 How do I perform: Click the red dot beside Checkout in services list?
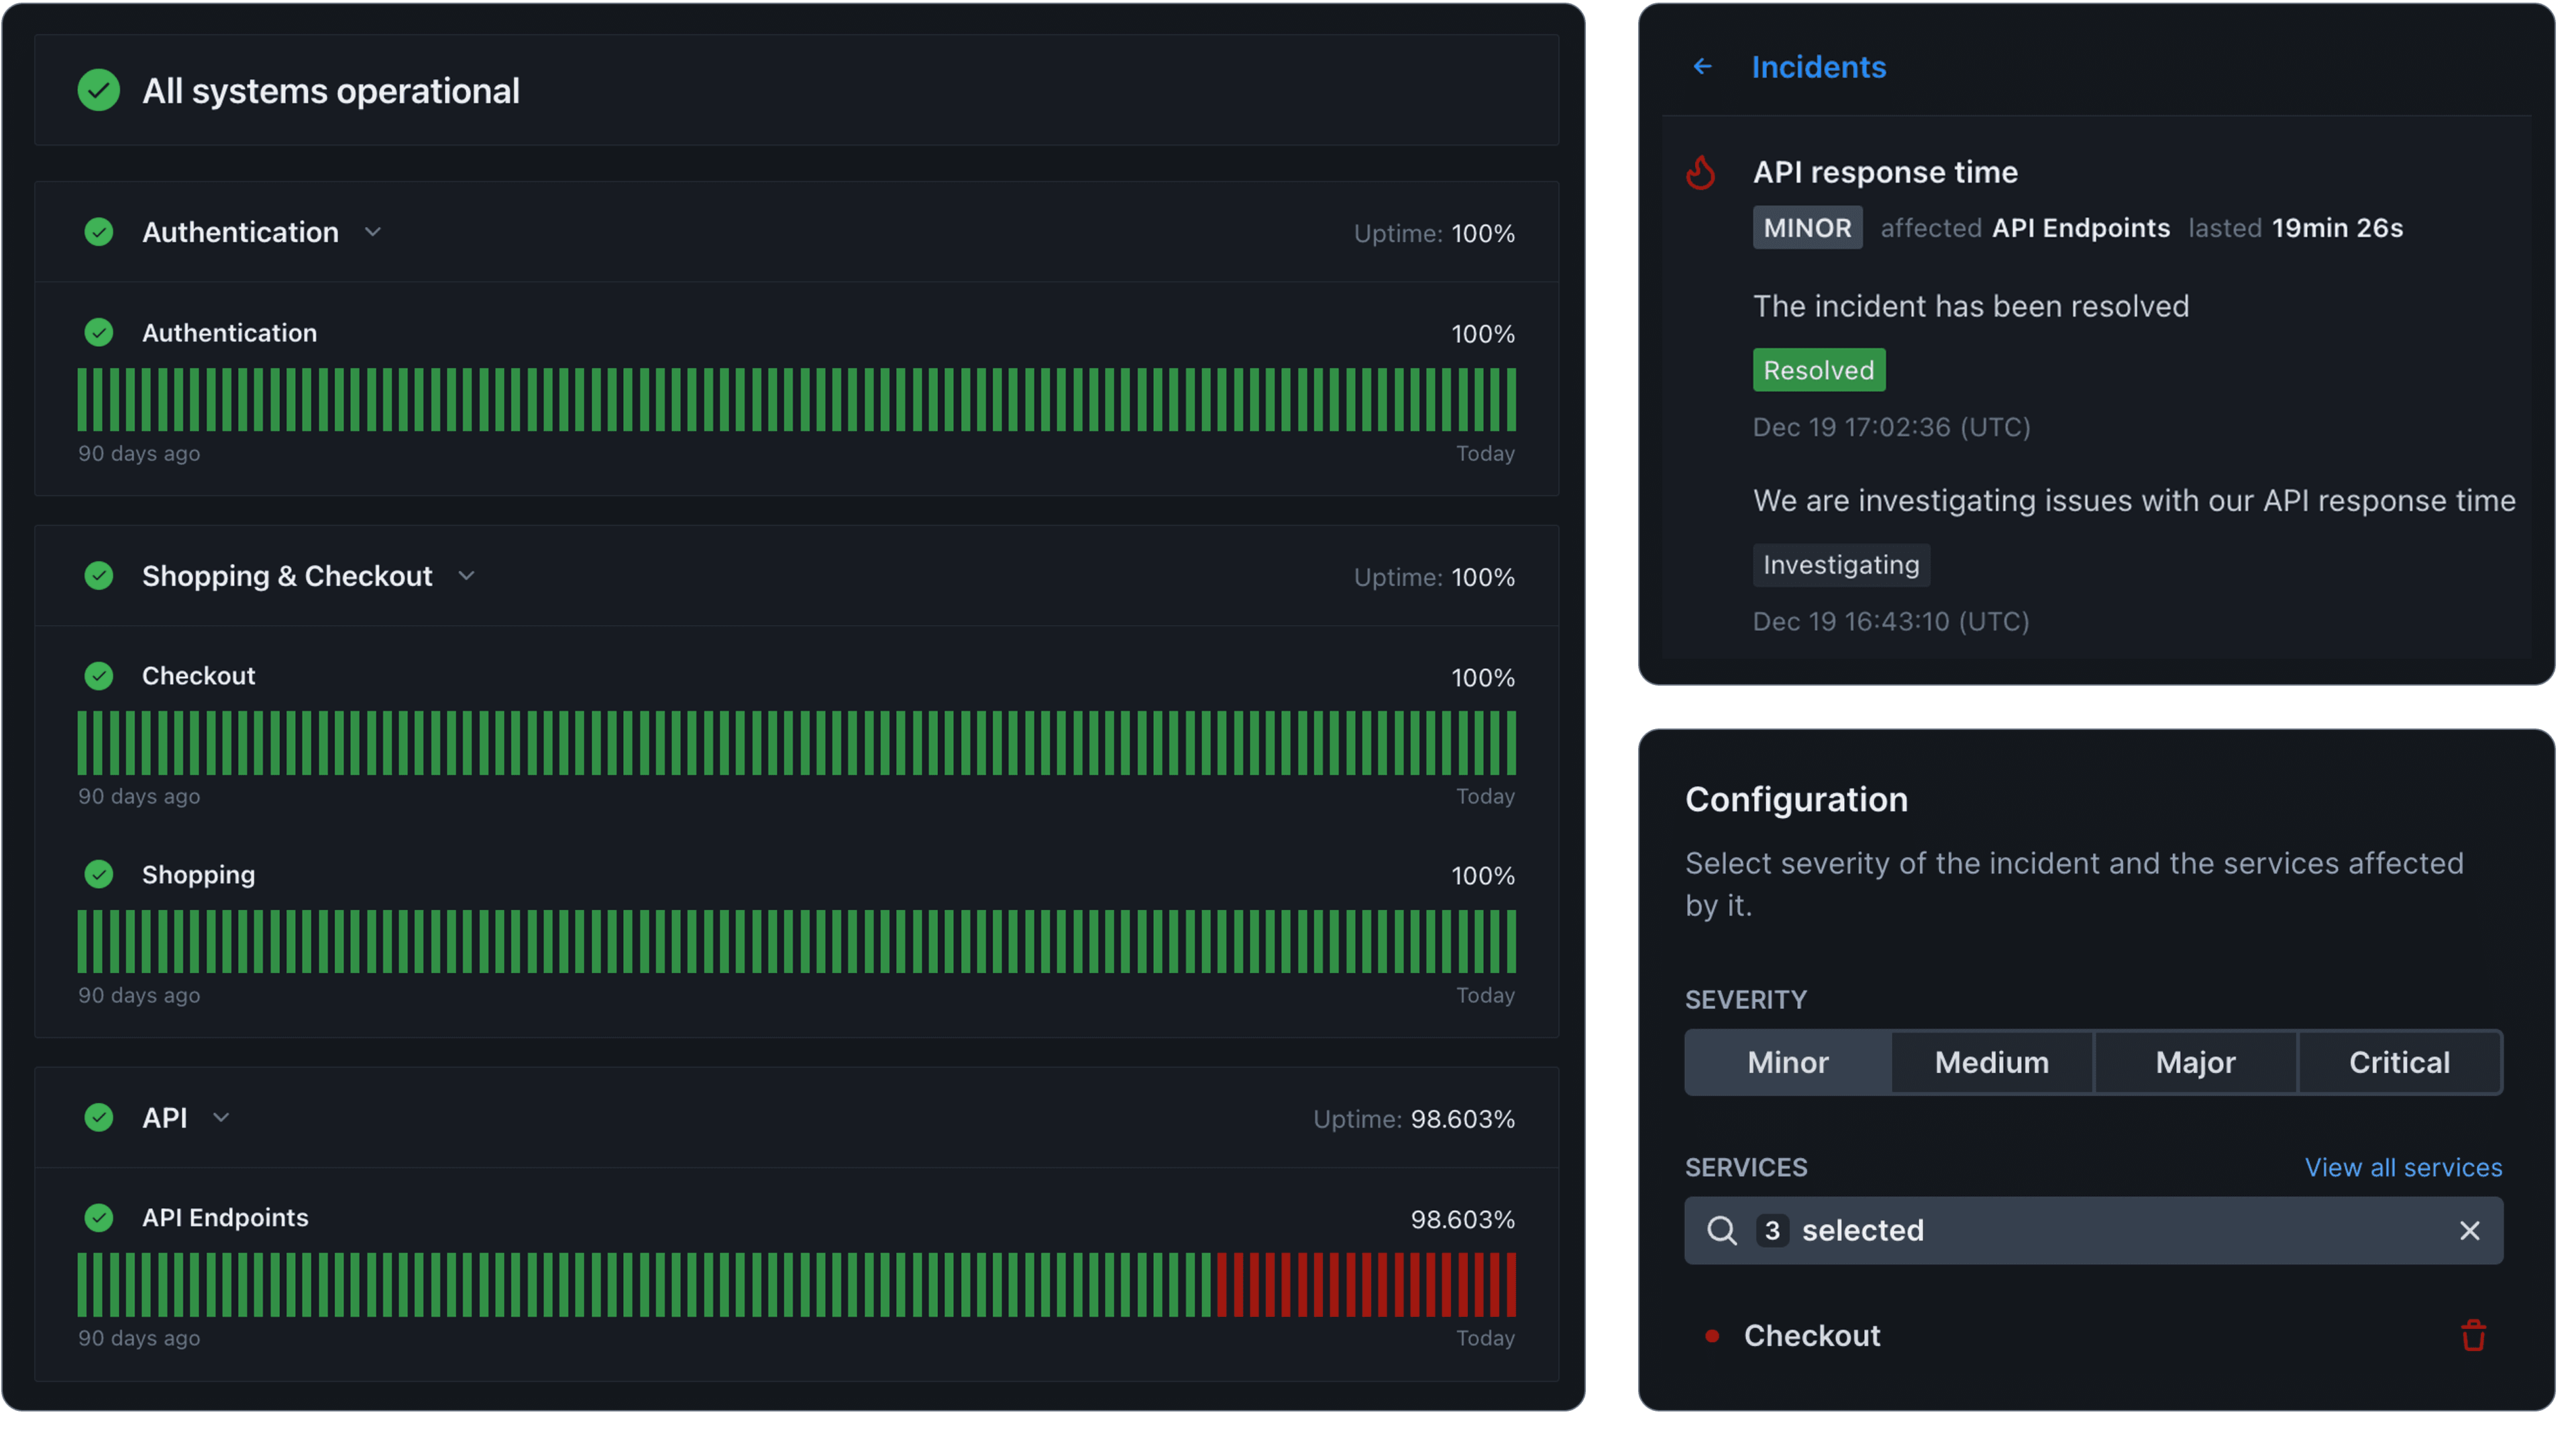pos(1712,1335)
